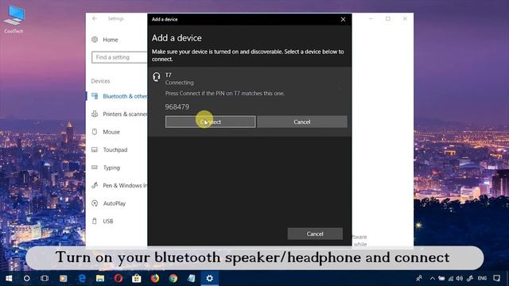Click the Bluetooth devices sidebar icon
Screen dimensions: 509x286
point(95,96)
